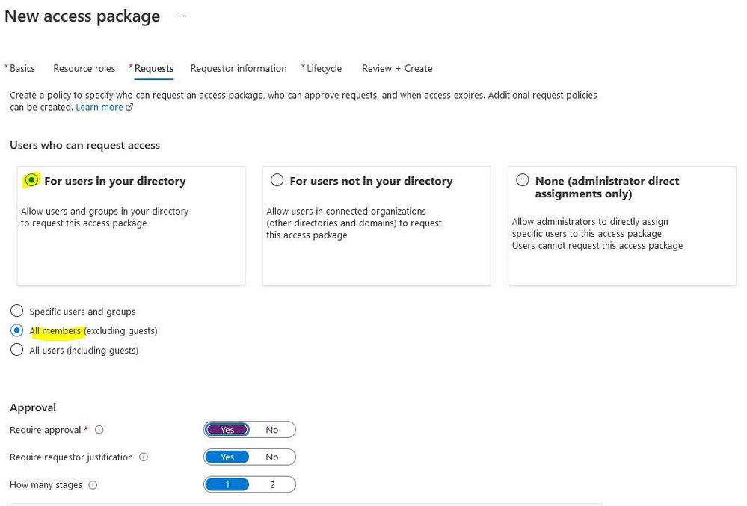The width and height of the screenshot is (747, 506).
Task: Choose All users (including guests) option
Action: tap(16, 350)
